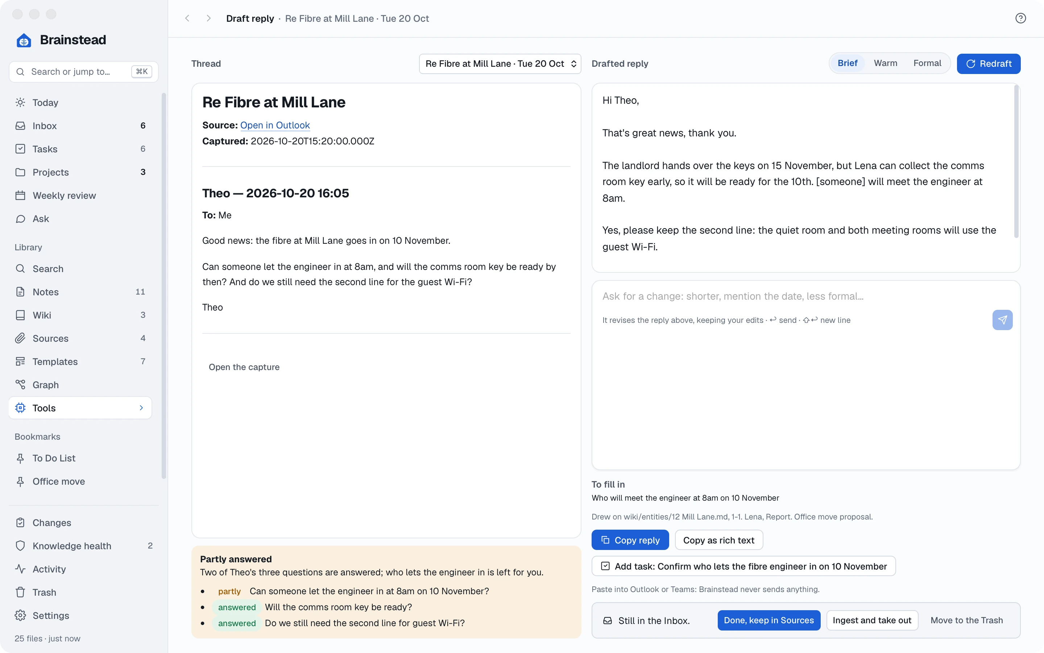Go forward with the right arrow
The image size is (1044, 653).
208,18
